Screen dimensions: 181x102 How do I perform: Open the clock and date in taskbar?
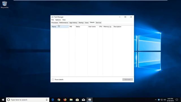[170, 100]
